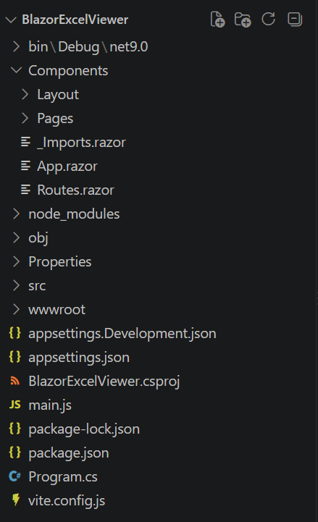Collapse the Components folder chevron
318x522 pixels.
[x=16, y=70]
